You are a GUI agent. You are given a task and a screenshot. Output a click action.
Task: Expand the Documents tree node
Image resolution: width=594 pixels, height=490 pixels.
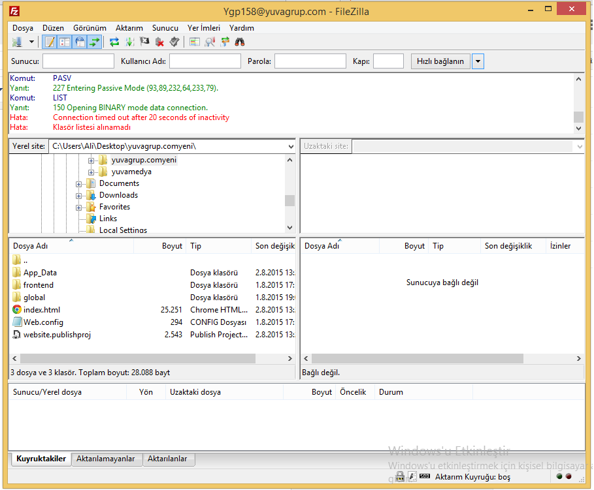pyautogui.click(x=78, y=184)
